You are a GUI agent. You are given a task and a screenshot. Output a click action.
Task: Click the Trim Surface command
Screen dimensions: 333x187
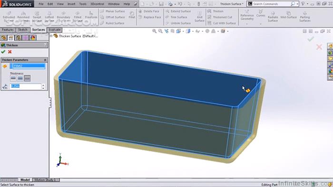click(x=176, y=17)
